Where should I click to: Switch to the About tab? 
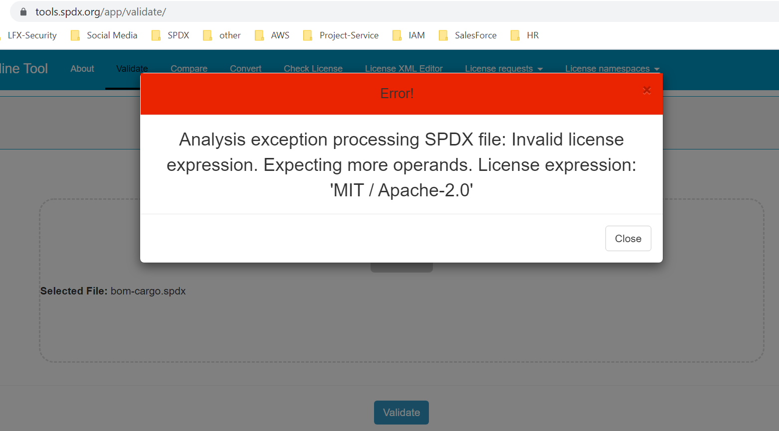pos(82,68)
